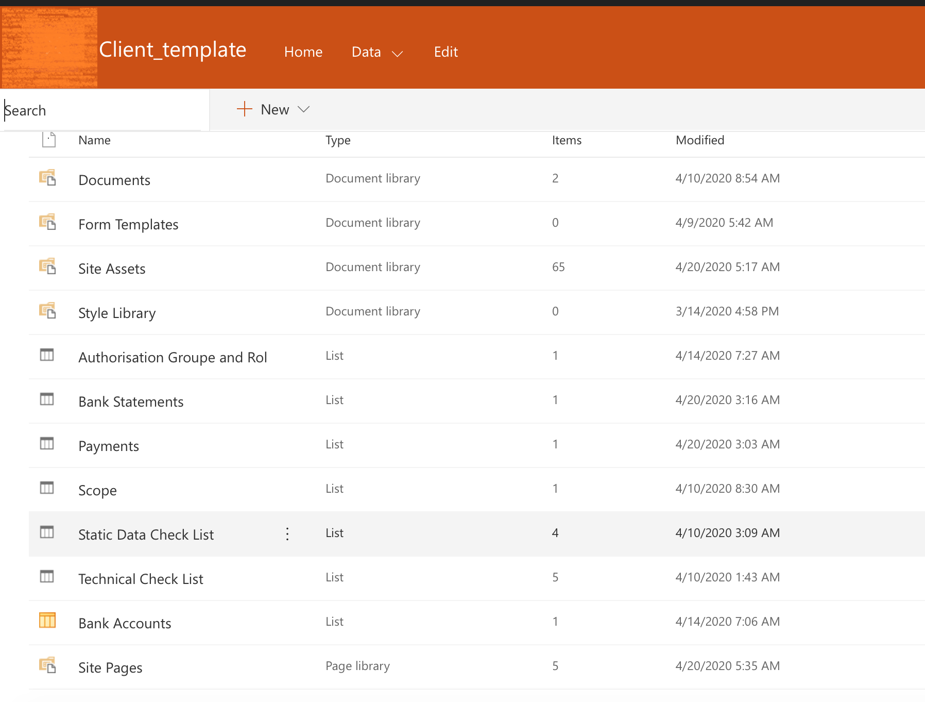
Task: Open the Bank Accounts list
Action: pyautogui.click(x=125, y=623)
